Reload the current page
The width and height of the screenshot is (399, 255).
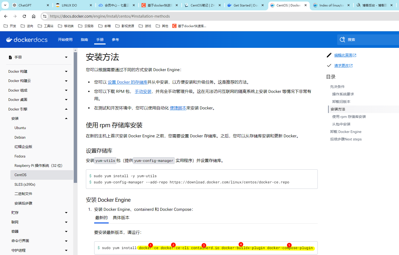pos(24,16)
